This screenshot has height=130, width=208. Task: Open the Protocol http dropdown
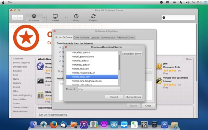(x=98, y=89)
